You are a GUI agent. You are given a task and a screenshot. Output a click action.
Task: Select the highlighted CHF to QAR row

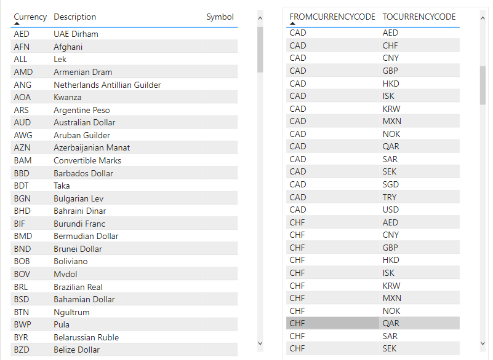click(369, 323)
